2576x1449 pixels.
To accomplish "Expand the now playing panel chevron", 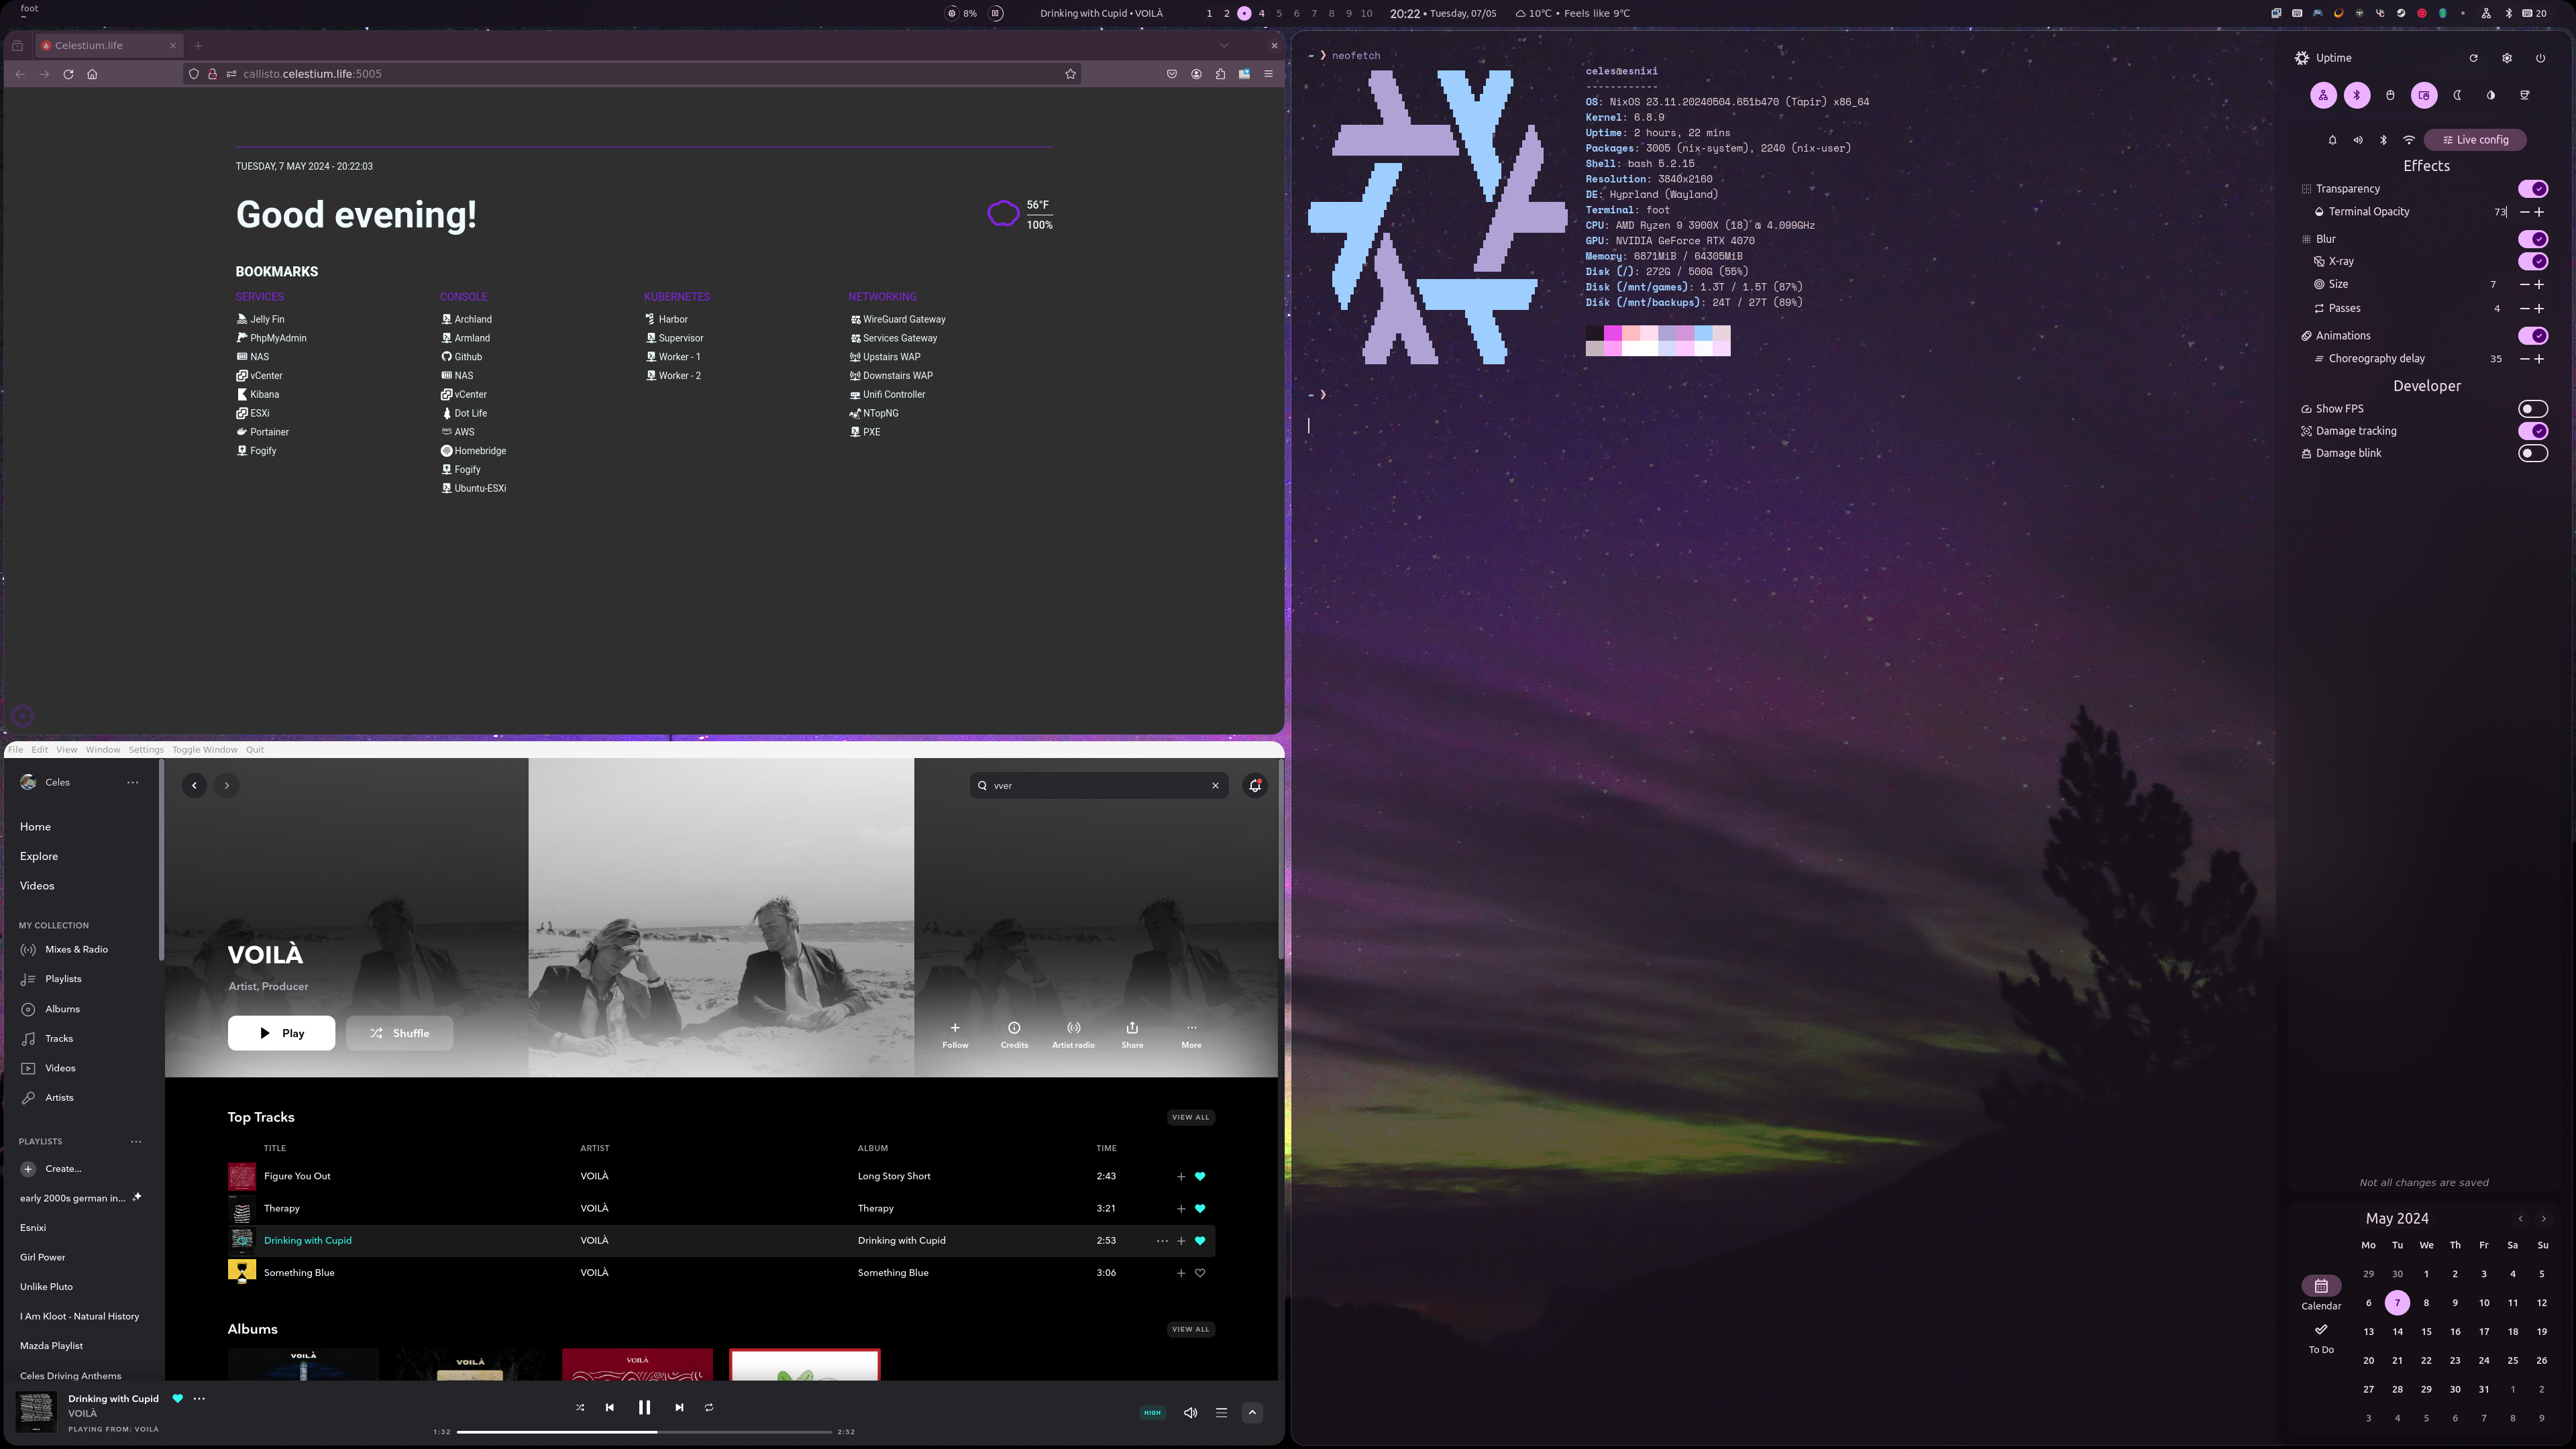I will click(1252, 1413).
